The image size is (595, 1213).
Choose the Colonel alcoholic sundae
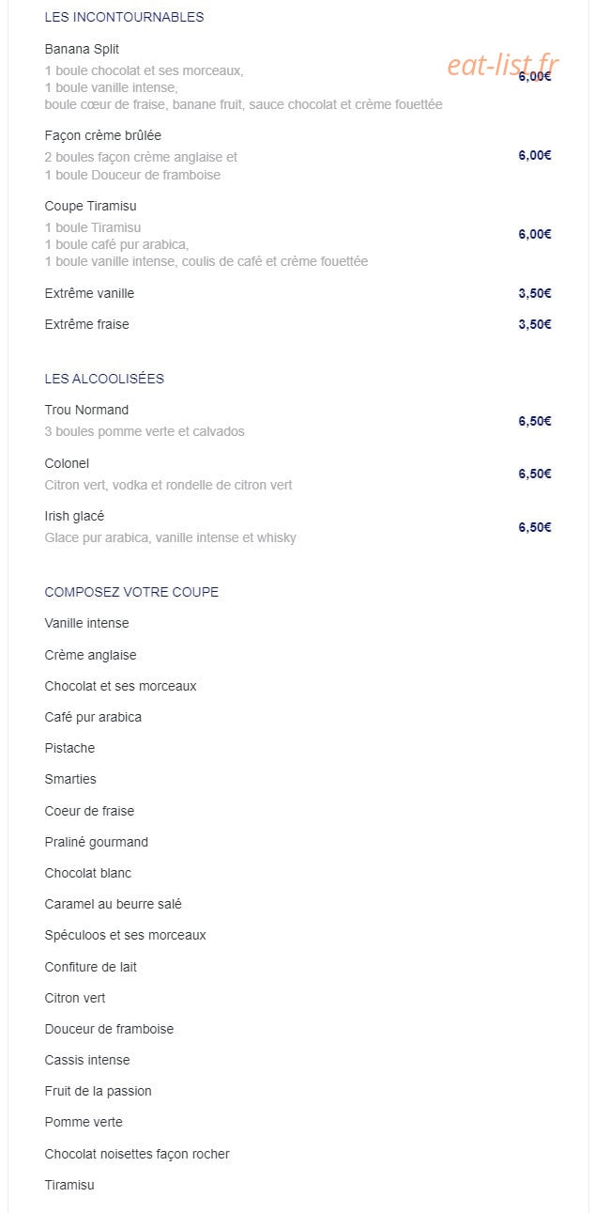coord(67,463)
